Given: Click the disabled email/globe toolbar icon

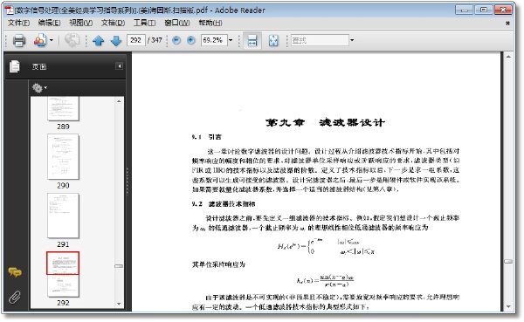Looking at the screenshot, I should 72,41.
